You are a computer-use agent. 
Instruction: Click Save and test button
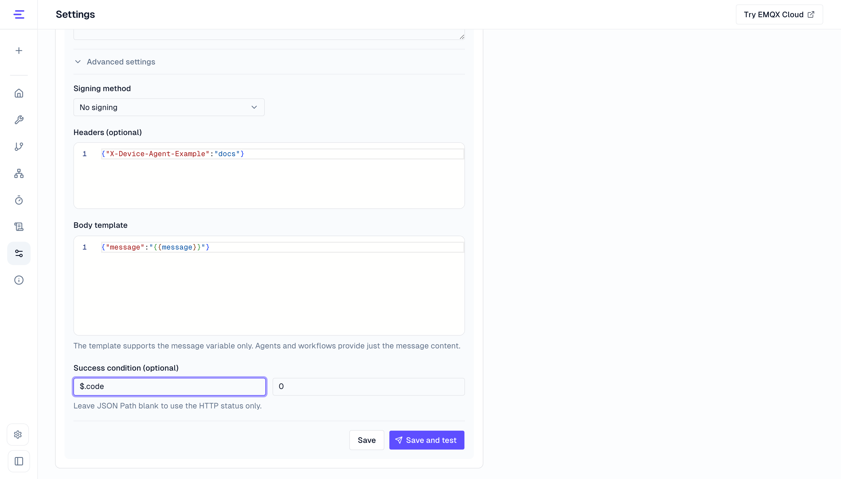pos(427,440)
